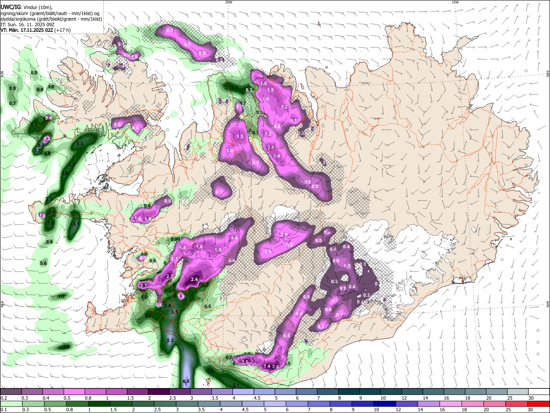Screen dimensions: 550x413
Task: Click the 2.2 value in the small pink patch
Action: (x=47, y=139)
